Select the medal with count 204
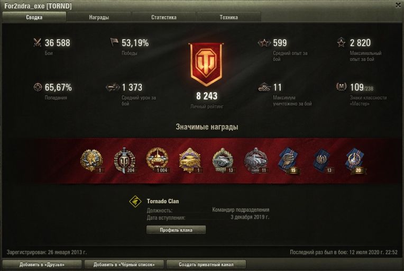Screen dimensions: 404x271 pyautogui.click(x=125, y=160)
